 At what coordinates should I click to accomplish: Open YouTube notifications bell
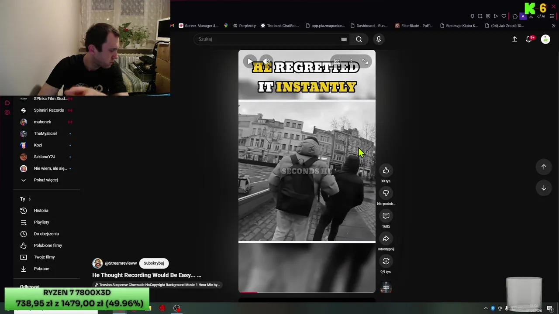[529, 39]
